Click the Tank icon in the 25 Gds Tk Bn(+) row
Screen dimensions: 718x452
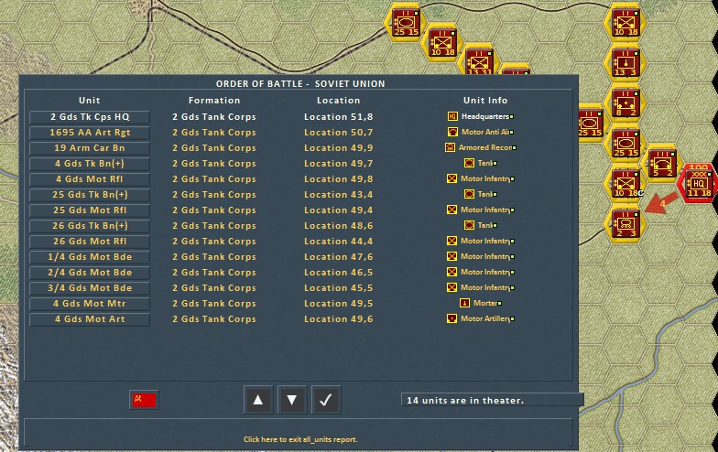pyautogui.click(x=469, y=194)
